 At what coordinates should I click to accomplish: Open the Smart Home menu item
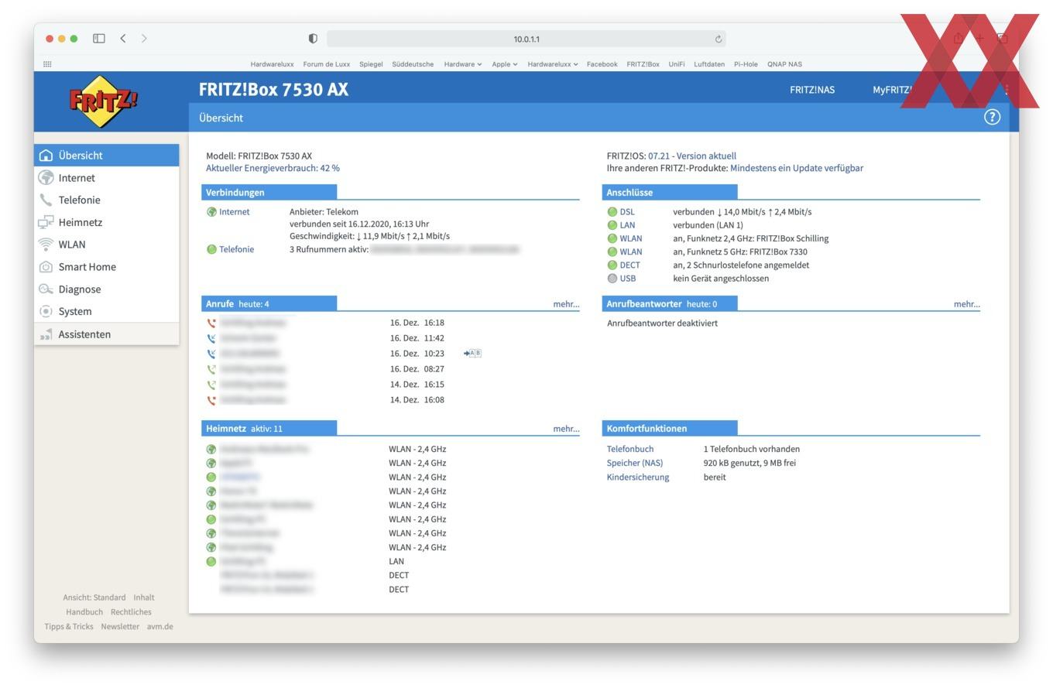[107, 267]
